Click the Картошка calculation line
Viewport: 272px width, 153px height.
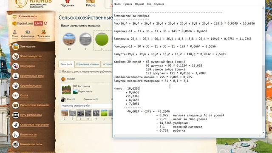(x=160, y=31)
